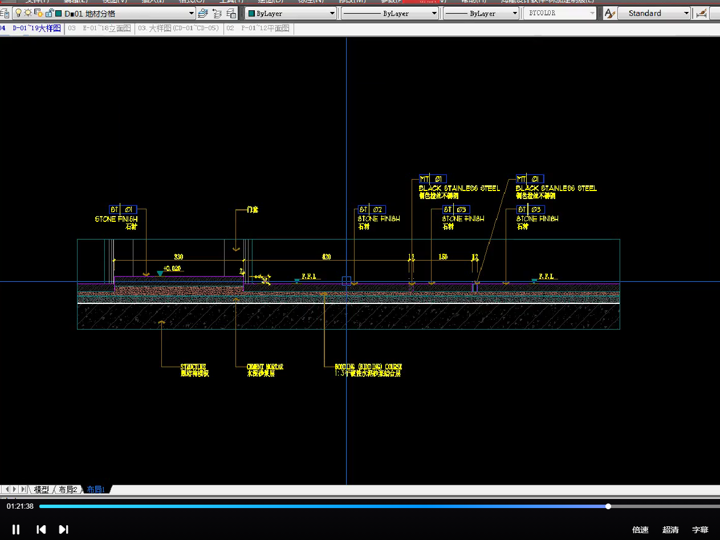The image size is (720, 540).
Task: Click the 字幕 subtitles button
Action: click(700, 530)
